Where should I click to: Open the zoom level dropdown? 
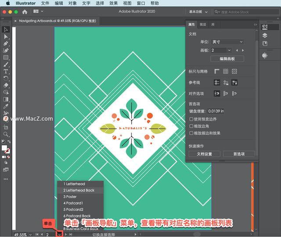[30, 234]
